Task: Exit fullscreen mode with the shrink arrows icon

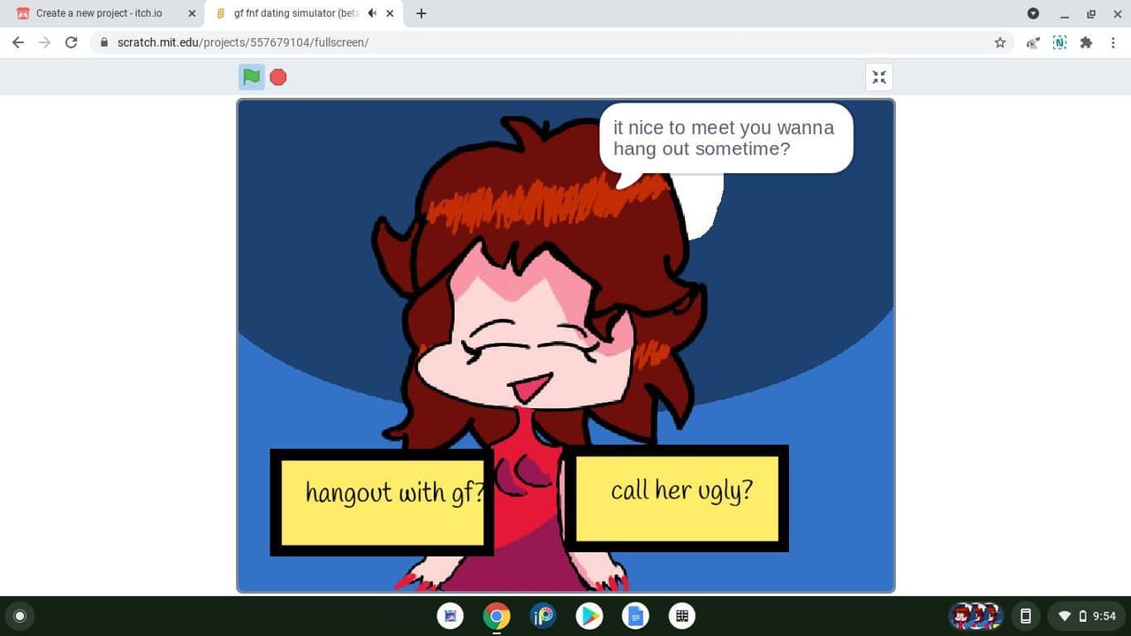Action: (x=879, y=77)
